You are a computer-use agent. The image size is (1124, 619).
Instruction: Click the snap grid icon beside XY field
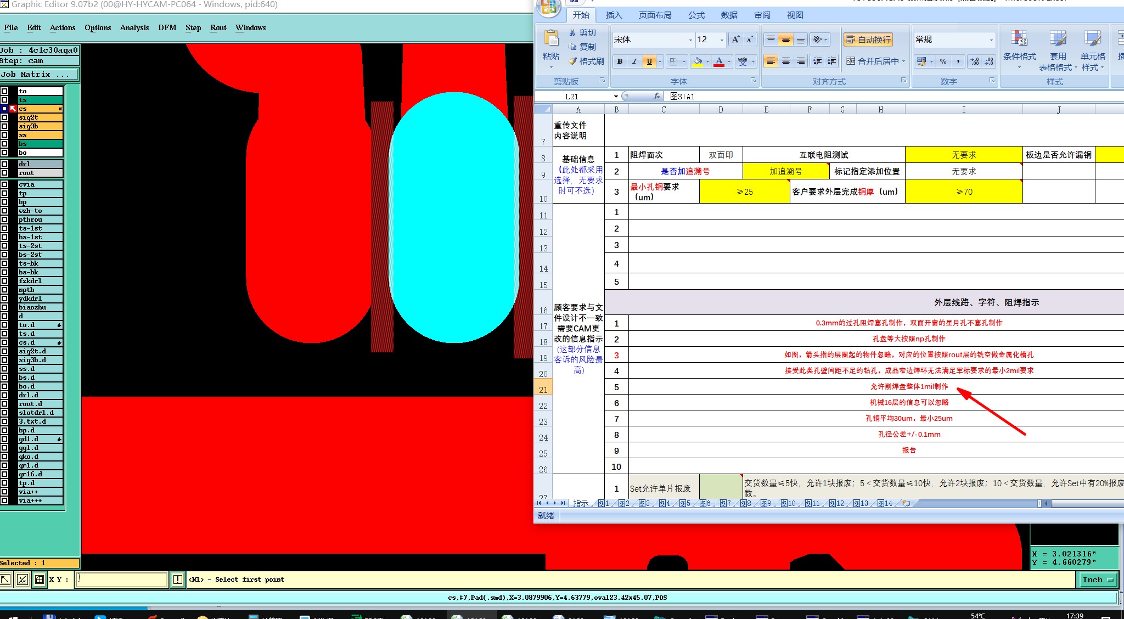(39, 579)
